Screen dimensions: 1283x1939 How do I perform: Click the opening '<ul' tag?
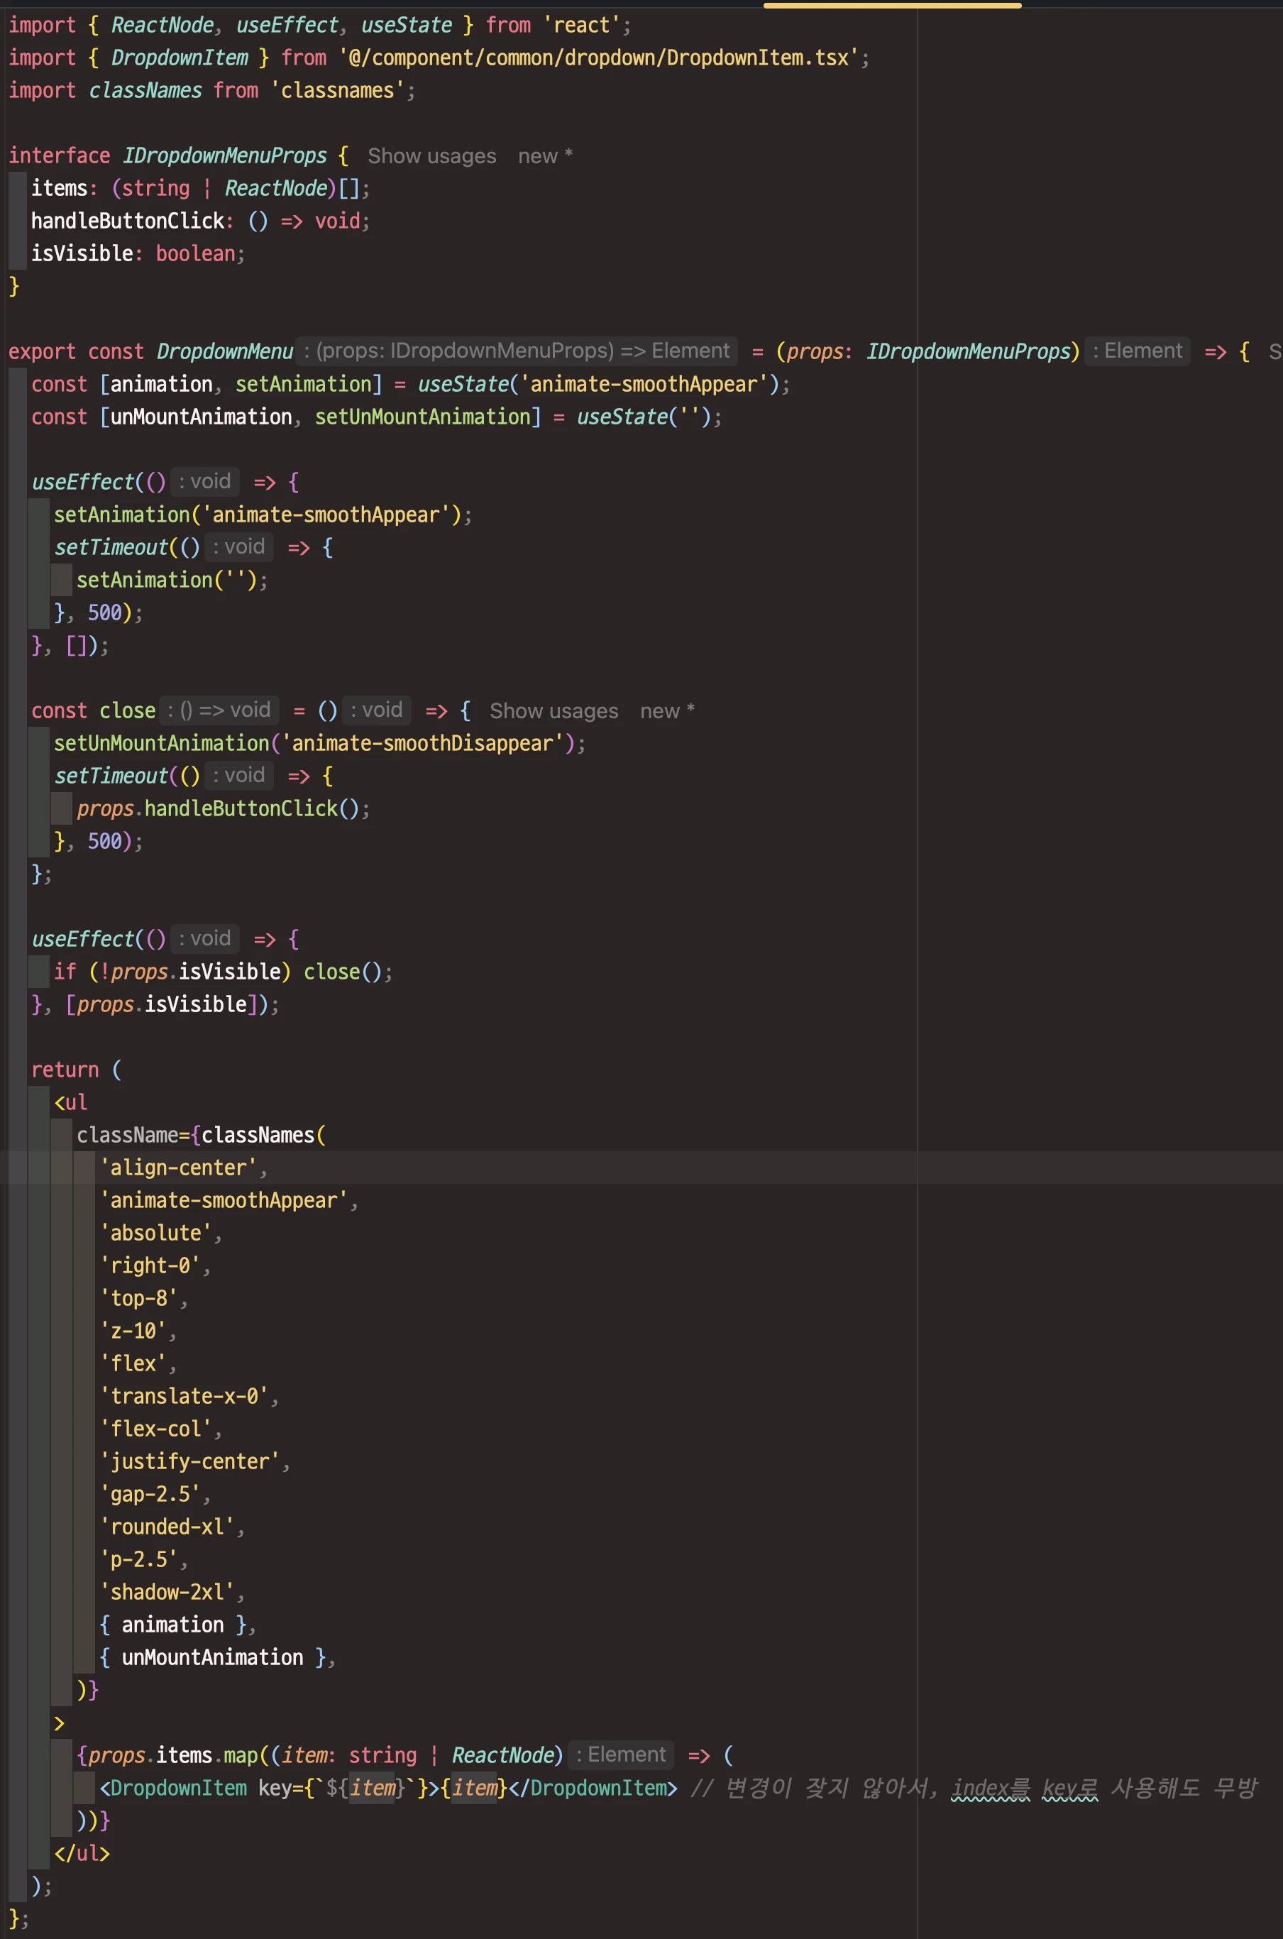70,1103
